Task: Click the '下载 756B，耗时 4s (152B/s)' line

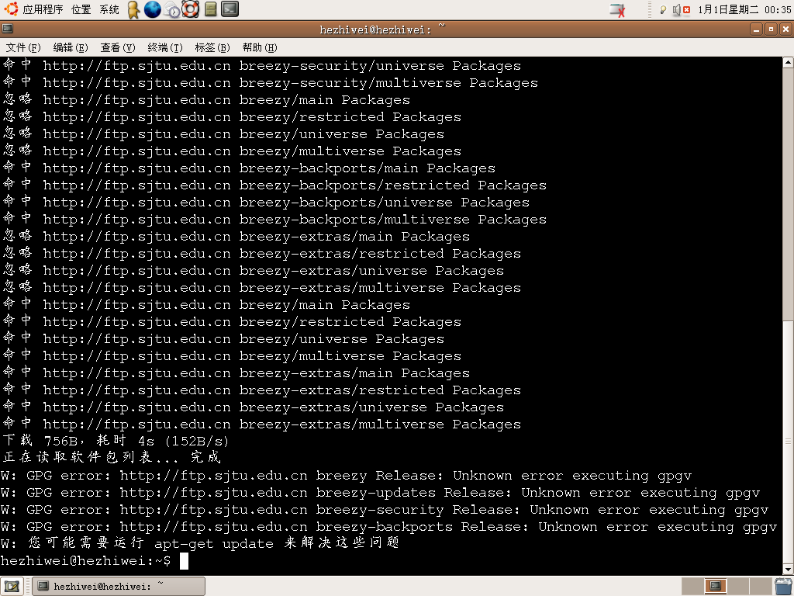Action: pos(116,441)
